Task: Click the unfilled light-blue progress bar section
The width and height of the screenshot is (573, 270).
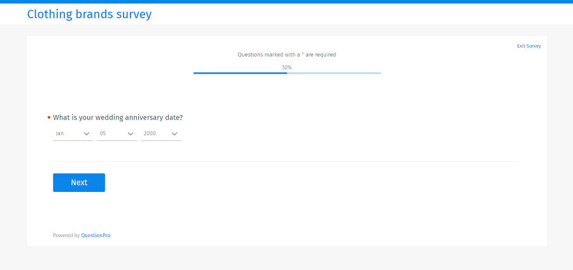Action: coord(334,73)
